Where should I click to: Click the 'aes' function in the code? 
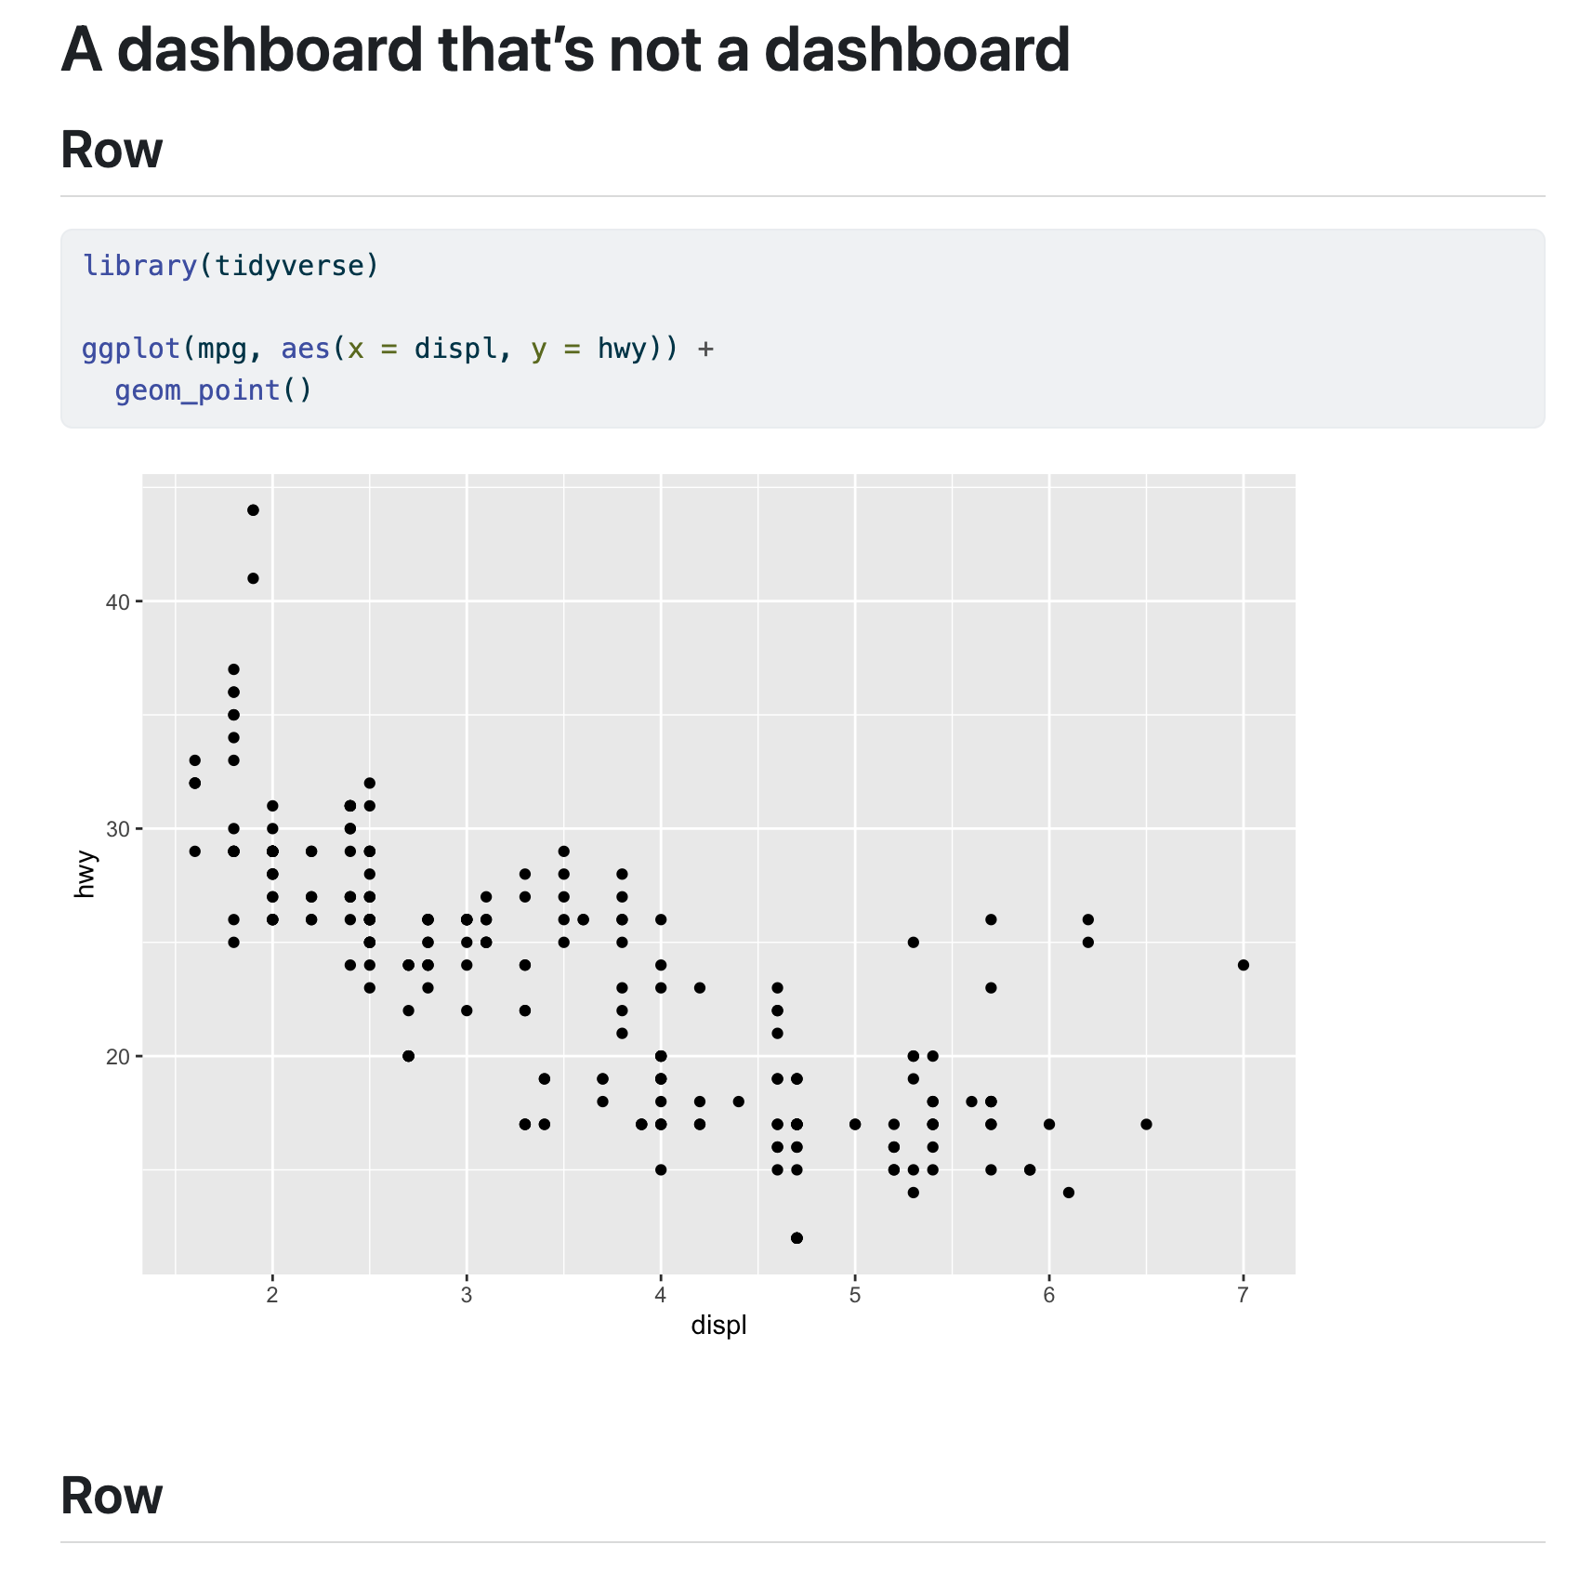(306, 349)
